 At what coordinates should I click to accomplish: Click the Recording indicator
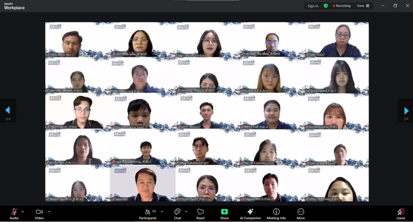click(x=342, y=6)
